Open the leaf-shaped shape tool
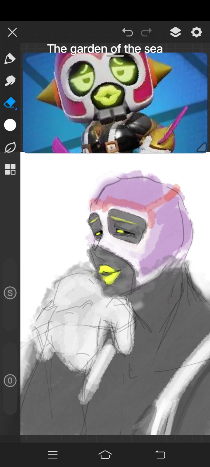The width and height of the screenshot is (210, 467). (x=10, y=147)
